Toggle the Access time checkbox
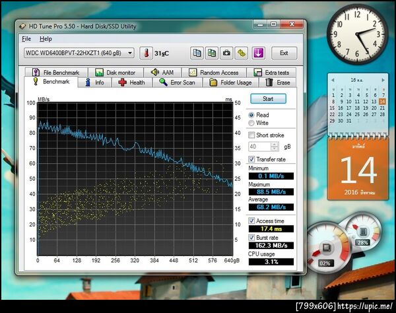The height and width of the screenshot is (313, 396). pos(251,221)
